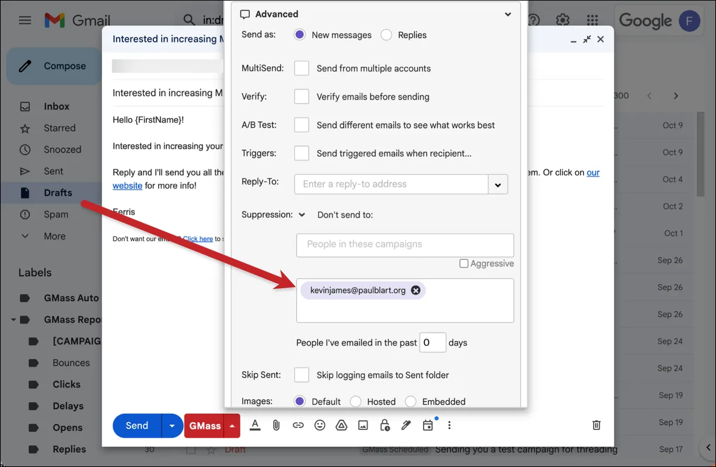Open the Opens label
Image resolution: width=716 pixels, height=467 pixels.
pyautogui.click(x=67, y=428)
